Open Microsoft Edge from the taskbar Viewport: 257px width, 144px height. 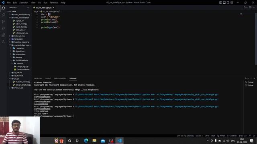tap(86, 140)
